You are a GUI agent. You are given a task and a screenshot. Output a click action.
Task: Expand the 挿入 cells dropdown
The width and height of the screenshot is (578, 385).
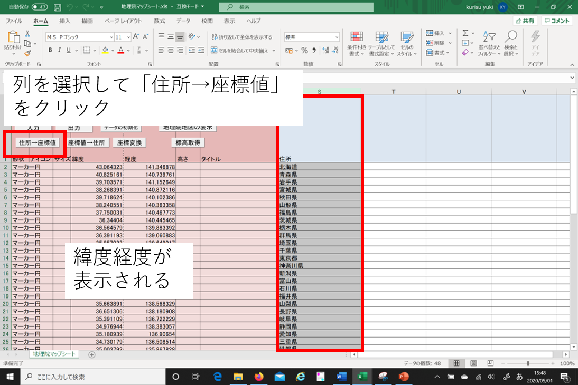coord(450,33)
